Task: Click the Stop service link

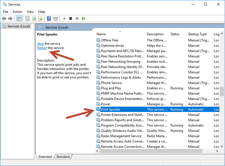Action: click(x=40, y=43)
